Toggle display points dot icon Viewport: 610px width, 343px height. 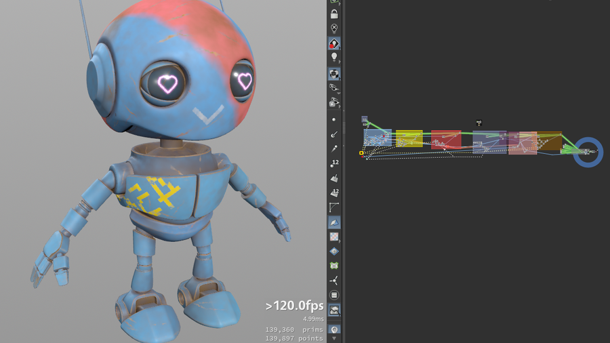[334, 119]
